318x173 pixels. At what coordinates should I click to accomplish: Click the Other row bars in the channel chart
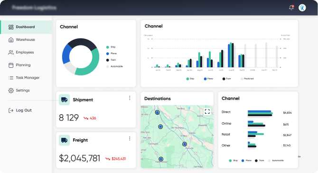[252, 146]
